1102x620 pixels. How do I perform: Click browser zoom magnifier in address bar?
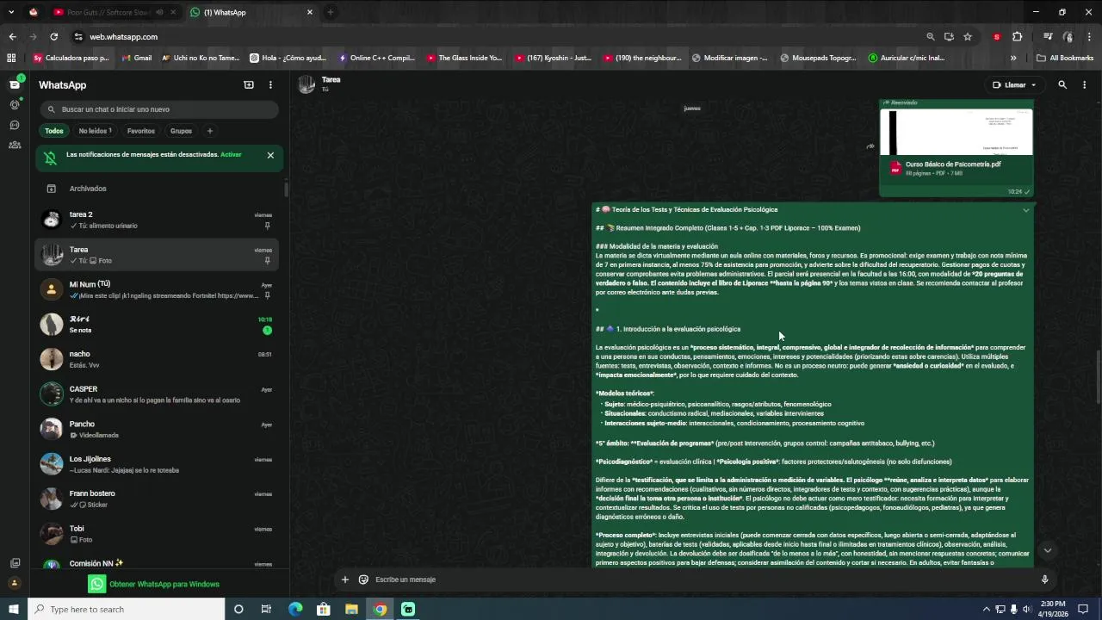[930, 37]
